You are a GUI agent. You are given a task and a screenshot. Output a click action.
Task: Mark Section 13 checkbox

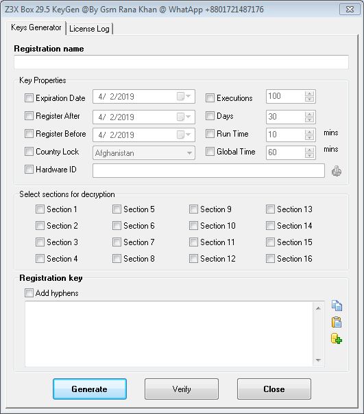pyautogui.click(x=270, y=209)
